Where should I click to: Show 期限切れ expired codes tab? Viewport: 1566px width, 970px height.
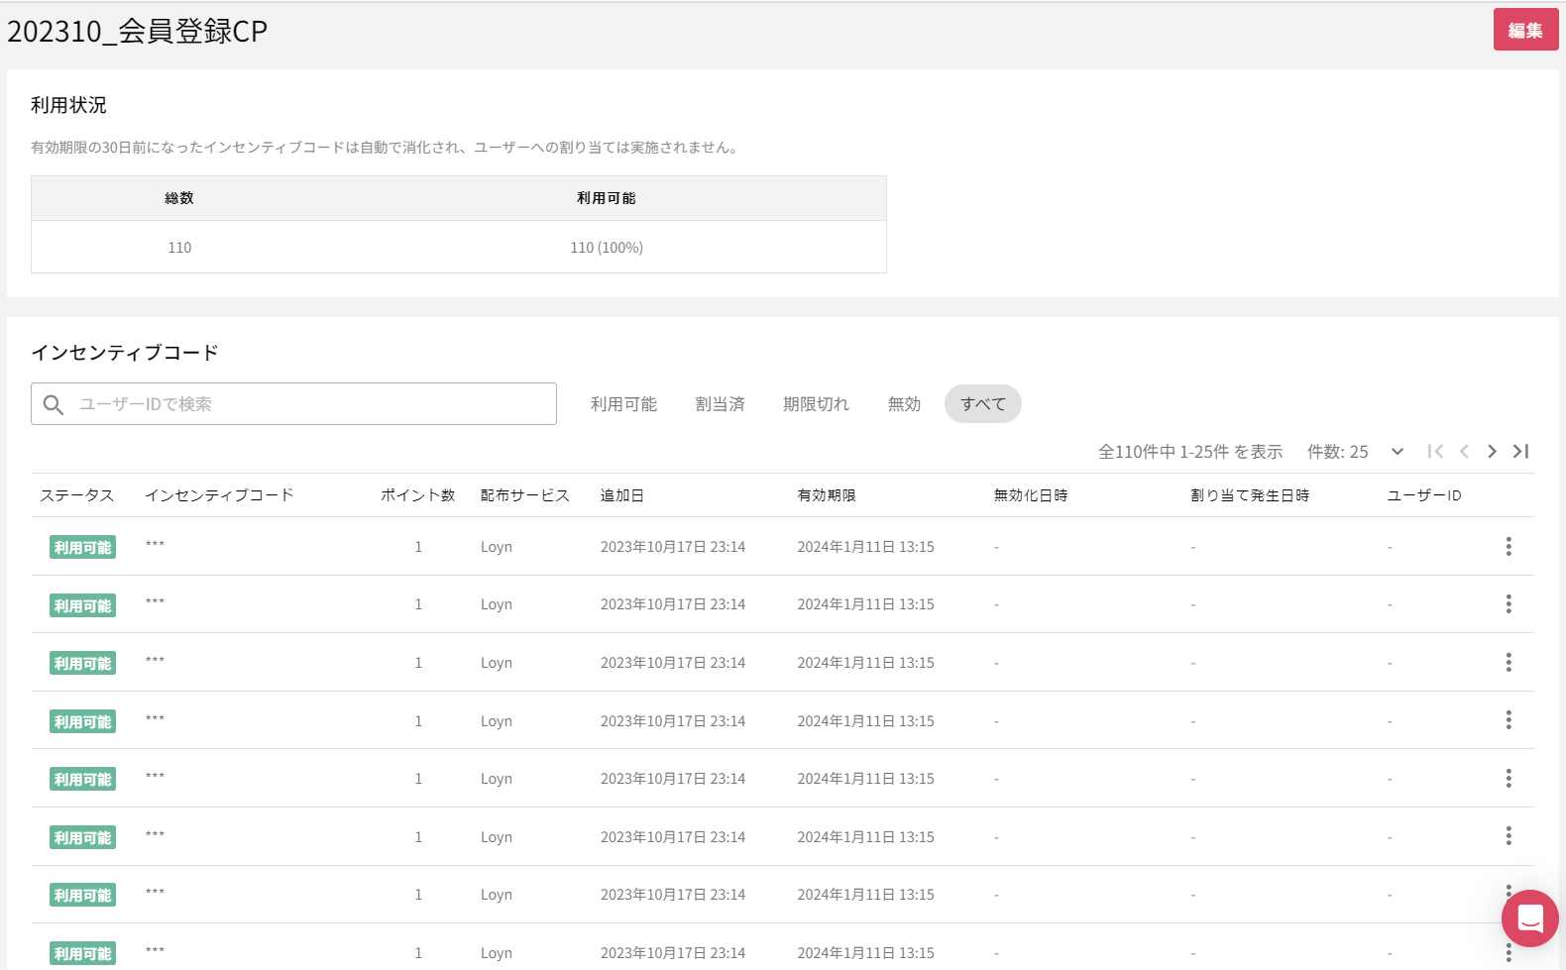(x=816, y=404)
